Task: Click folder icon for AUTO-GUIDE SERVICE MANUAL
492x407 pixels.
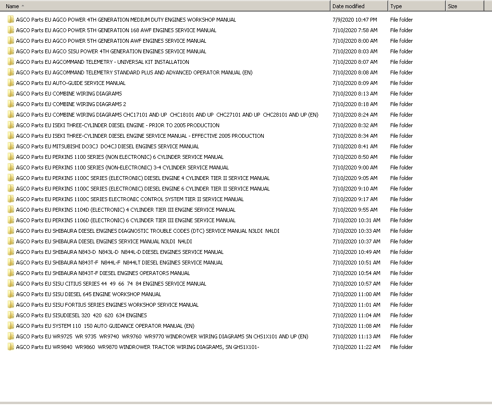Action: 11,83
